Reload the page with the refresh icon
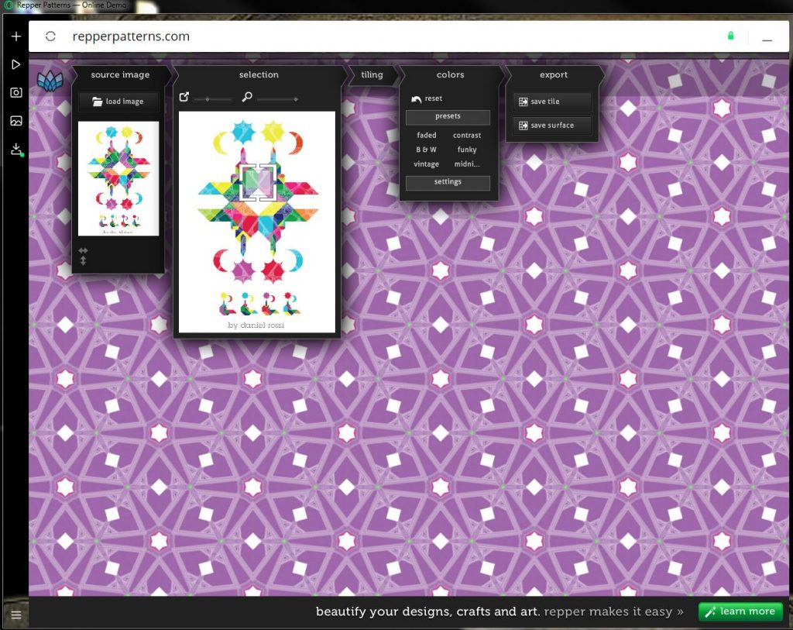Image resolution: width=793 pixels, height=630 pixels. (x=50, y=36)
